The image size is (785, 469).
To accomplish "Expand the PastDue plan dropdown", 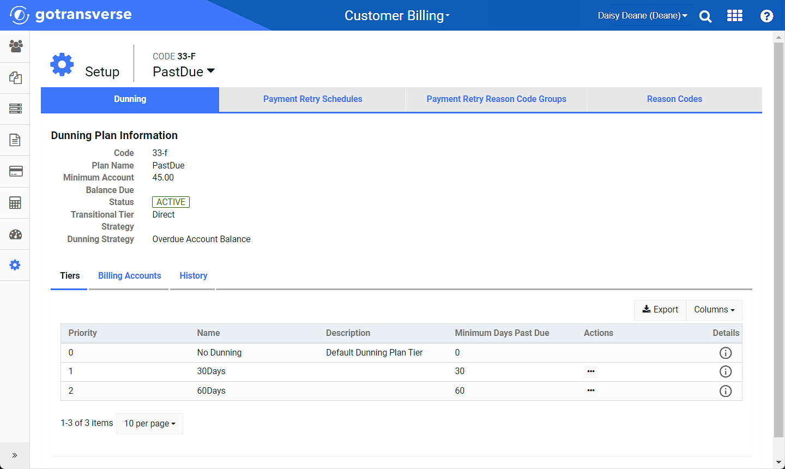I will click(x=184, y=71).
